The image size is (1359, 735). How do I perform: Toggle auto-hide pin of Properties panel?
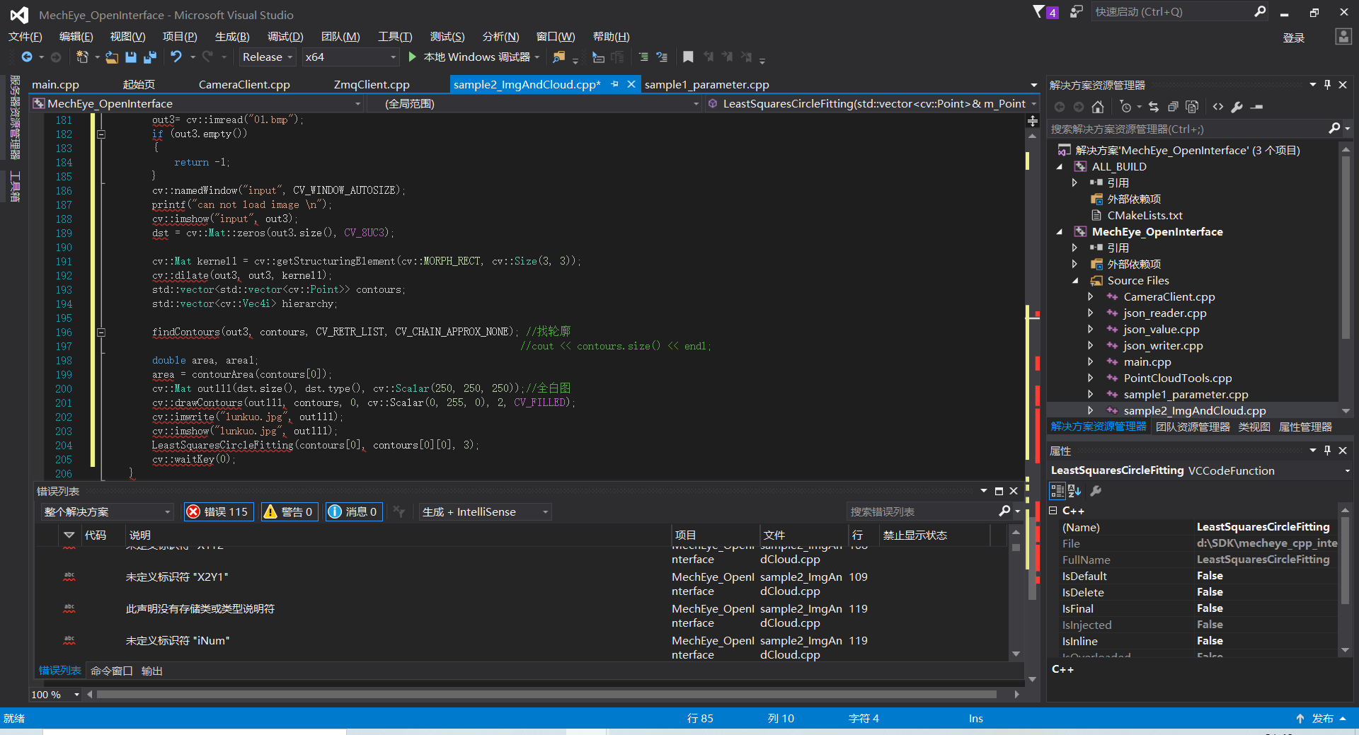[1328, 451]
